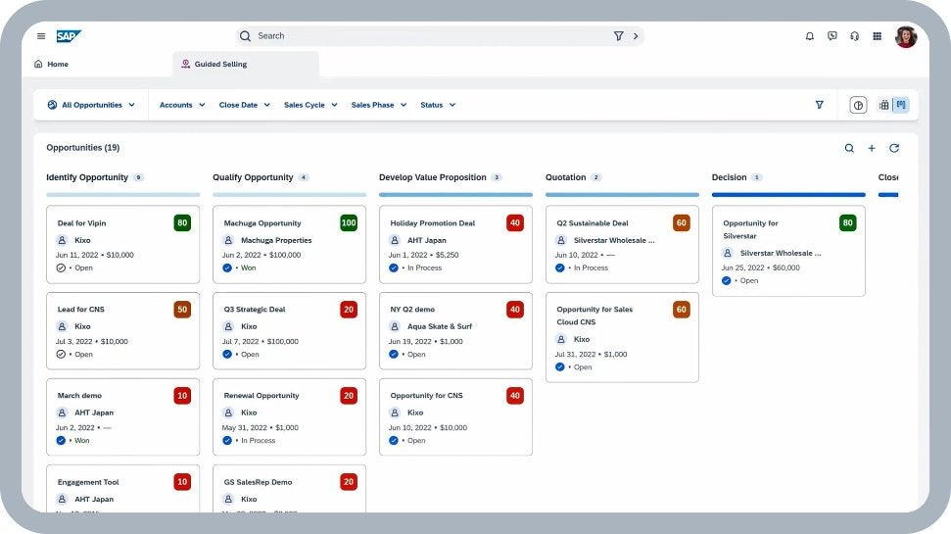Viewport: 951px width, 534px height.
Task: Click the Home tab house icon
Action: (x=38, y=64)
